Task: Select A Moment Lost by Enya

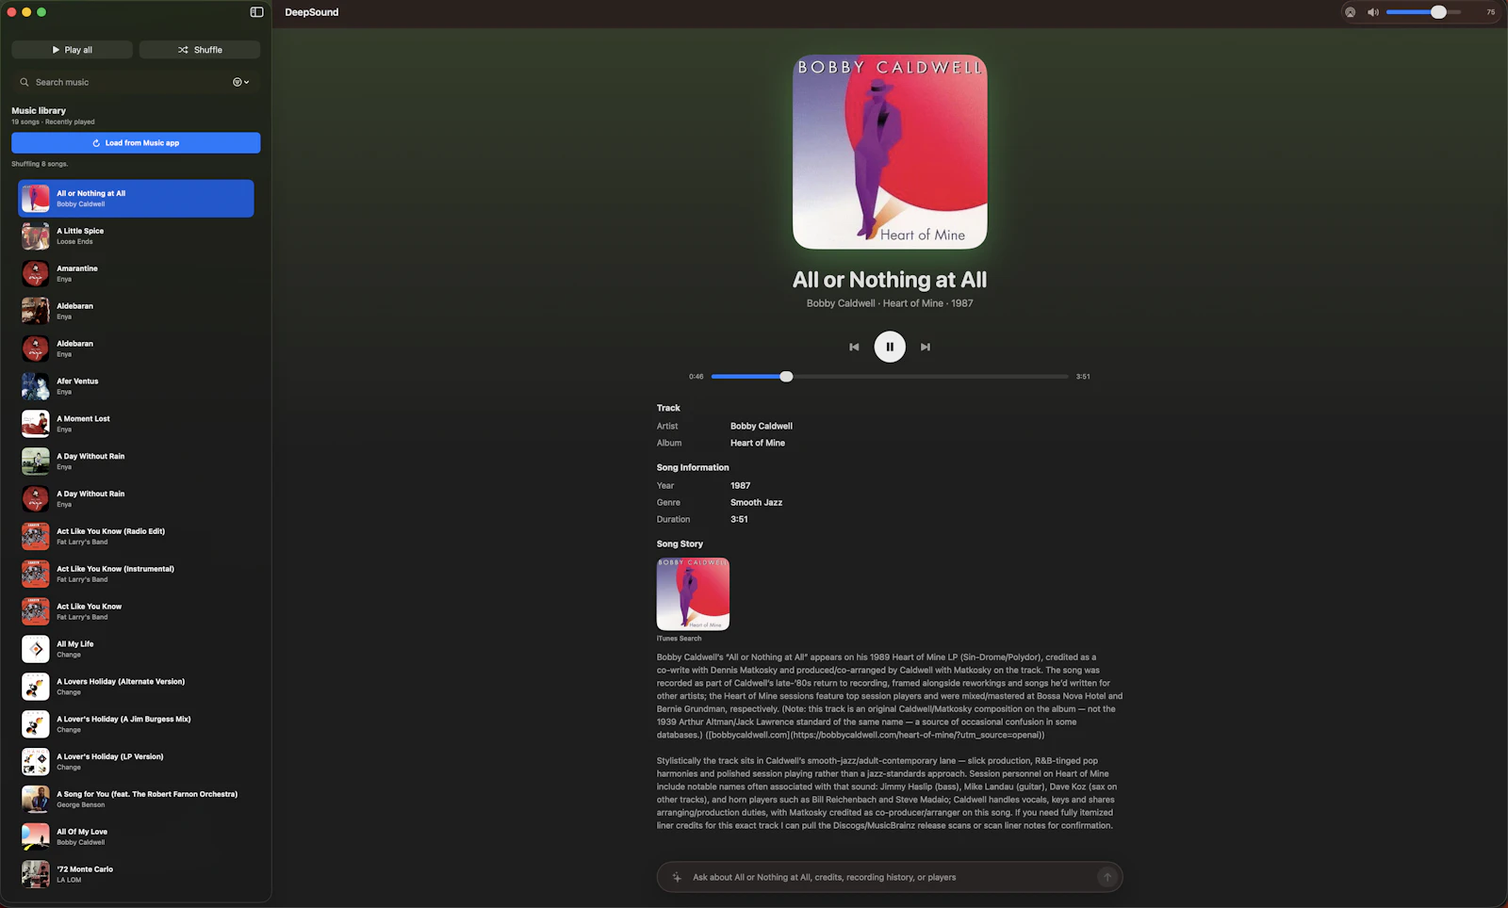Action: pyautogui.click(x=136, y=424)
